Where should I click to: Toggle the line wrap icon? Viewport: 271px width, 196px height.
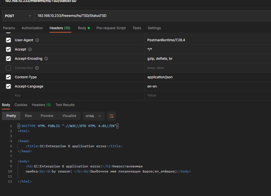point(111,116)
